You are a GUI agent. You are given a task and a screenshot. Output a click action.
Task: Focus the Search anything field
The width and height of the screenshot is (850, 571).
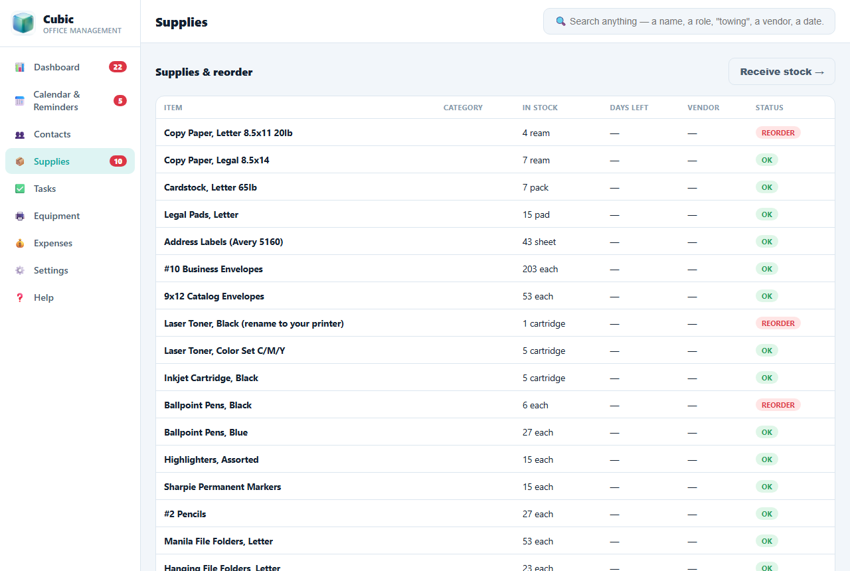tap(689, 21)
